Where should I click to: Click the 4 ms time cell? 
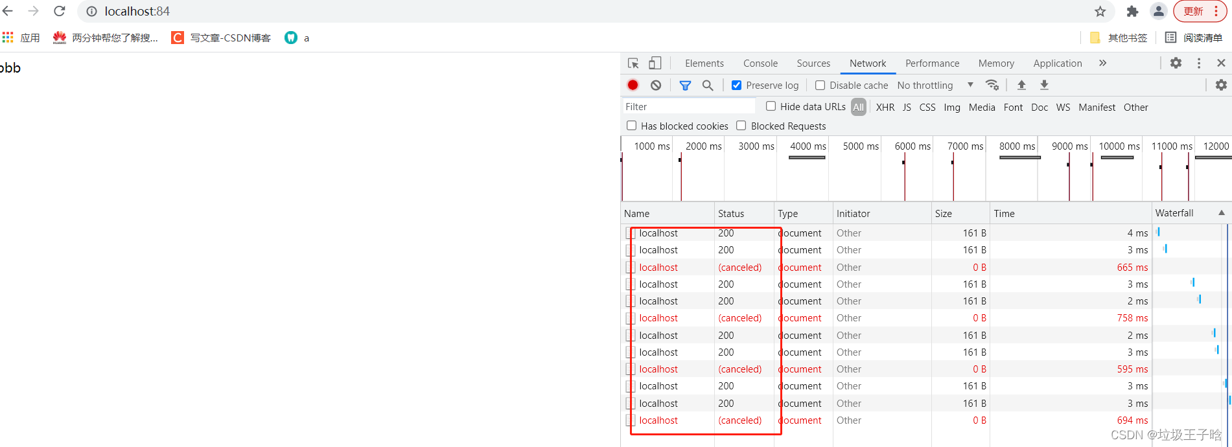tap(1137, 233)
